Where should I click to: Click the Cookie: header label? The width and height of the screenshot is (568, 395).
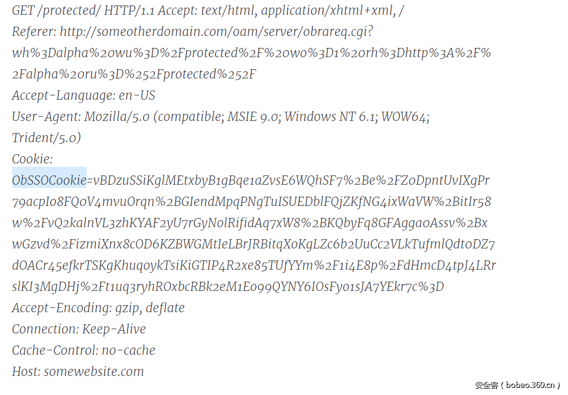[x=32, y=159]
